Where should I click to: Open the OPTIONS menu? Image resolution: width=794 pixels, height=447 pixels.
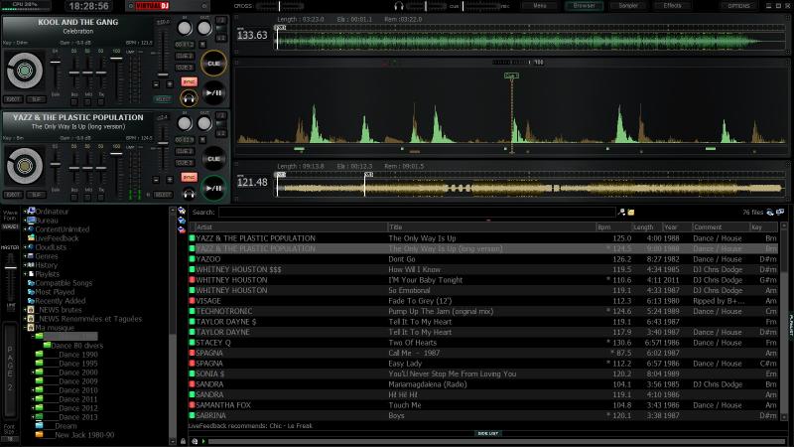coord(738,6)
